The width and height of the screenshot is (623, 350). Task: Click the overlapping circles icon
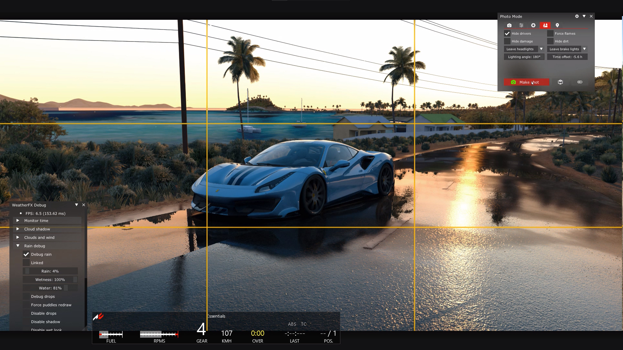(580, 82)
